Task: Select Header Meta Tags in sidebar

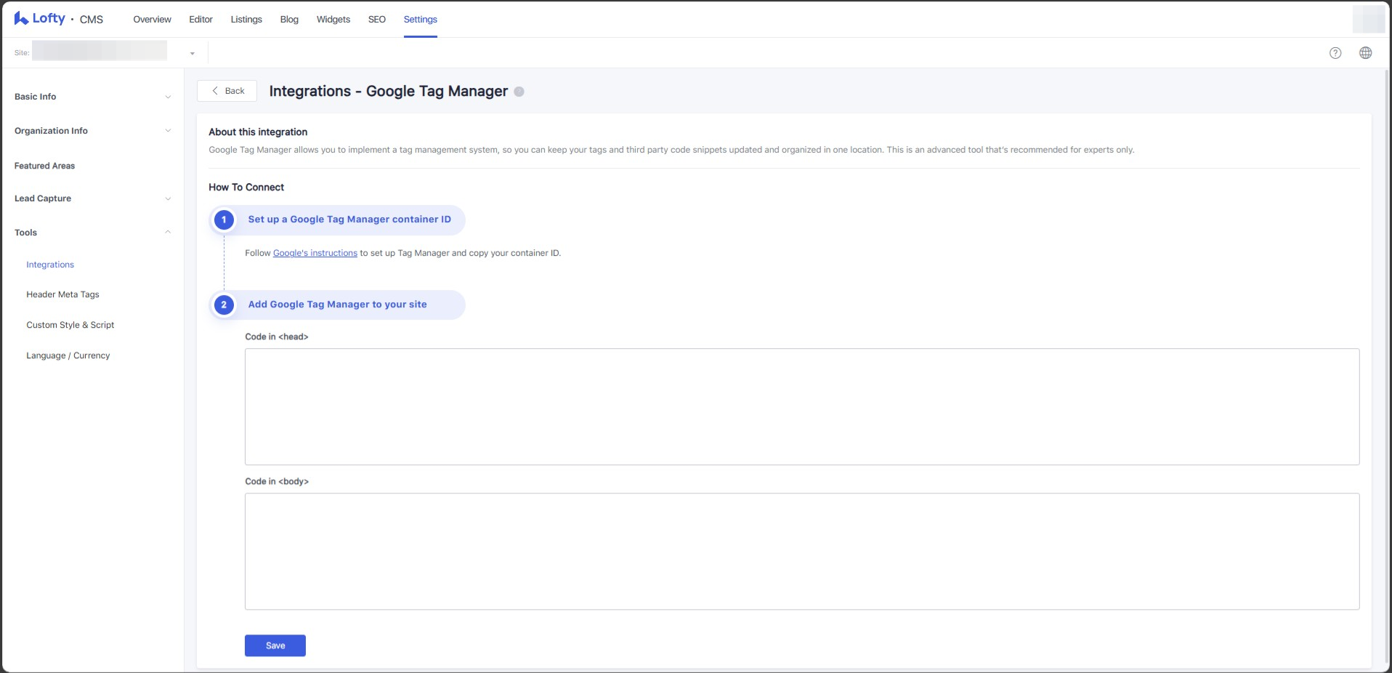Action: (62, 294)
